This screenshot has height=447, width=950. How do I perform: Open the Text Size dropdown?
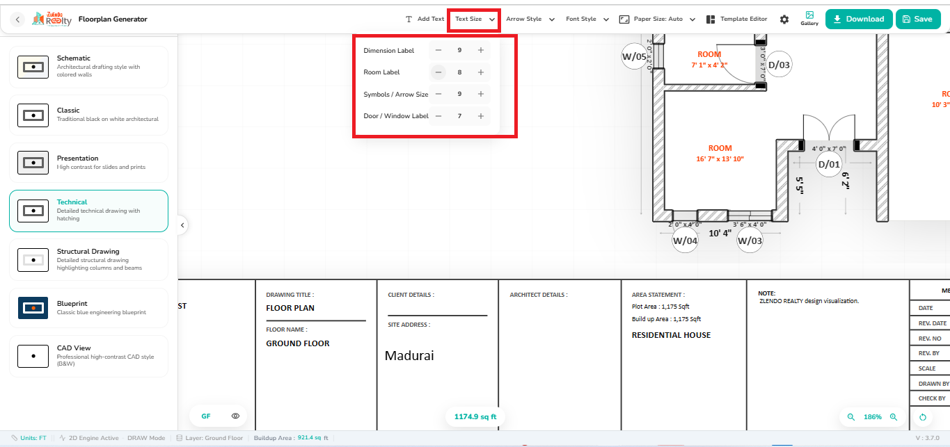click(x=475, y=19)
